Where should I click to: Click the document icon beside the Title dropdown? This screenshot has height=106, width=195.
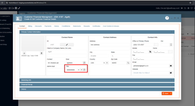point(84,70)
